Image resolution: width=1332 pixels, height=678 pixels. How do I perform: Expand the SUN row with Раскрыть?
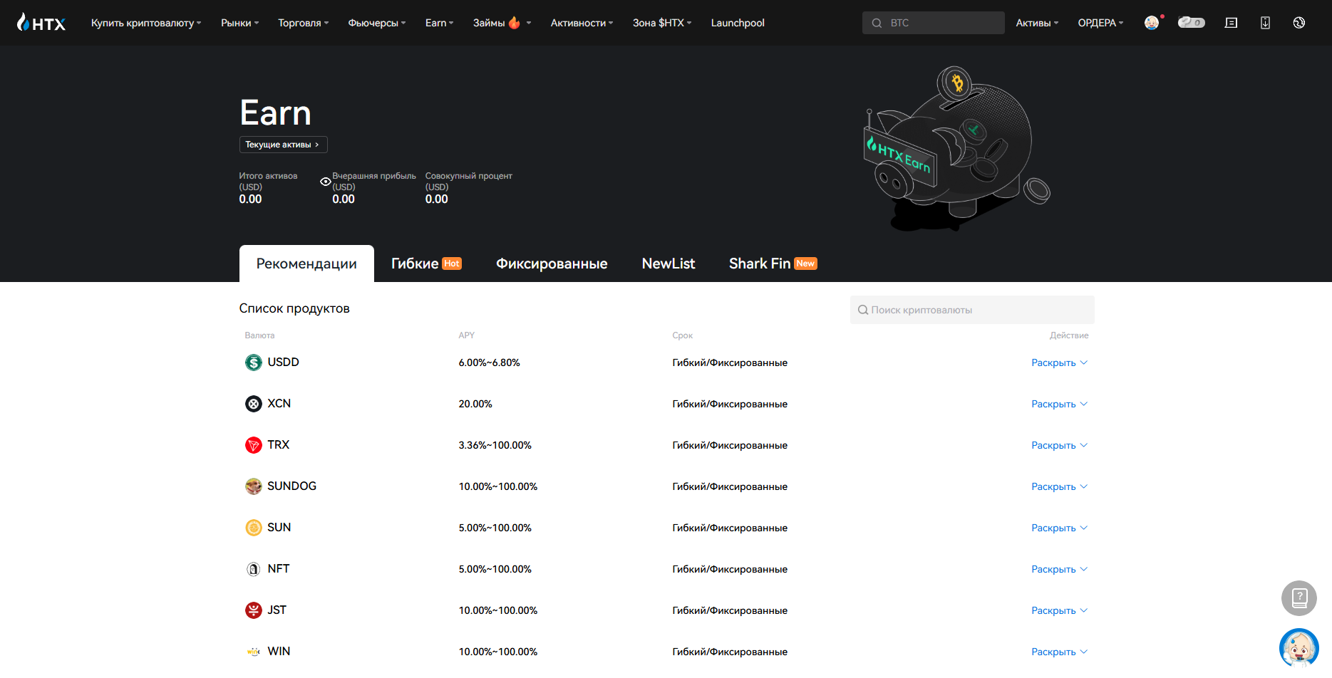pos(1059,528)
